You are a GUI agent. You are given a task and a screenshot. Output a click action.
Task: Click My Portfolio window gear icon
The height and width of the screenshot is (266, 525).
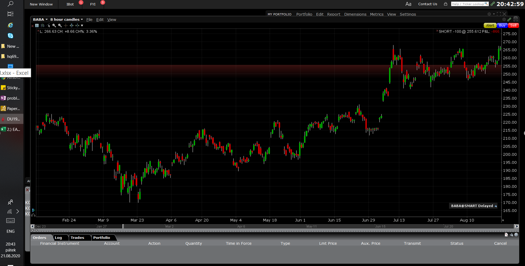(489, 14)
